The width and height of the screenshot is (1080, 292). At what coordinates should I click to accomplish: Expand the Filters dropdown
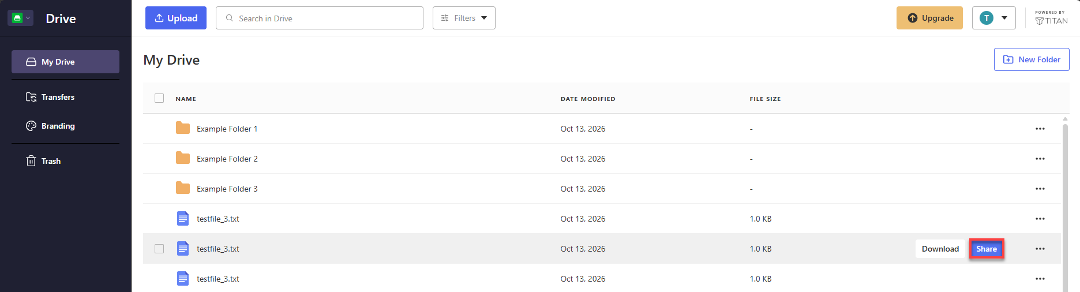[464, 18]
